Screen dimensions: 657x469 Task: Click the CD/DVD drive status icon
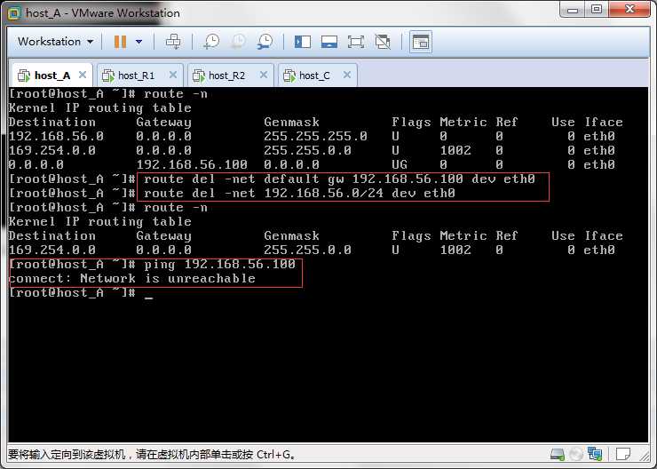click(x=576, y=454)
